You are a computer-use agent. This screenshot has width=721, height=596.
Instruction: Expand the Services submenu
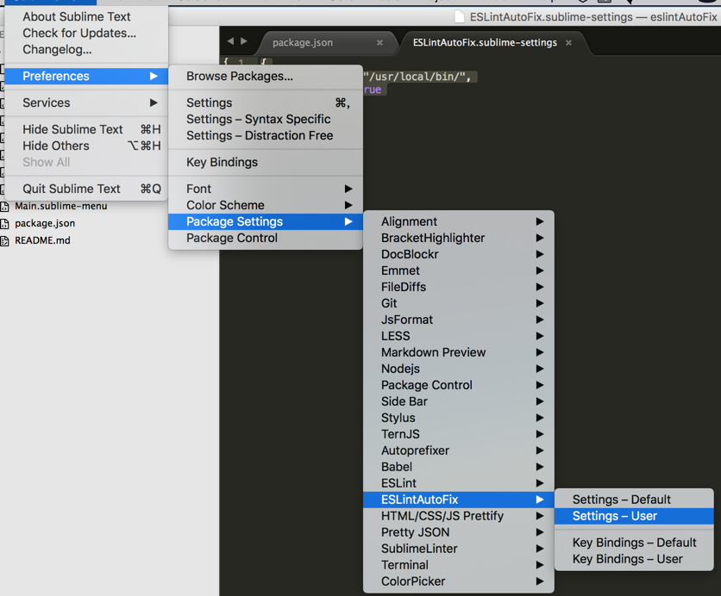(86, 102)
